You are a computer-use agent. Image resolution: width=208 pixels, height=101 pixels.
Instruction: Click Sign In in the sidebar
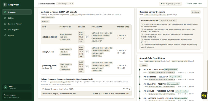[17, 36]
